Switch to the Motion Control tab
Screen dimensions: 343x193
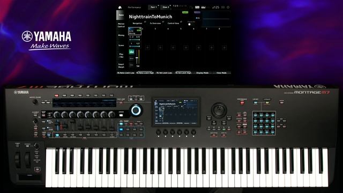(121, 25)
